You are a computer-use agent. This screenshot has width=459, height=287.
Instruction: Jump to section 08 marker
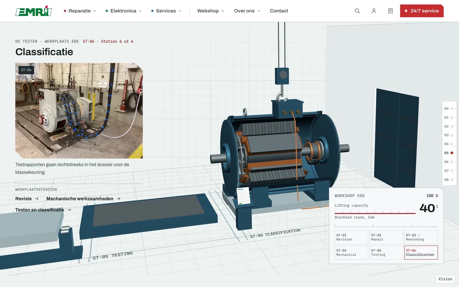click(449, 180)
